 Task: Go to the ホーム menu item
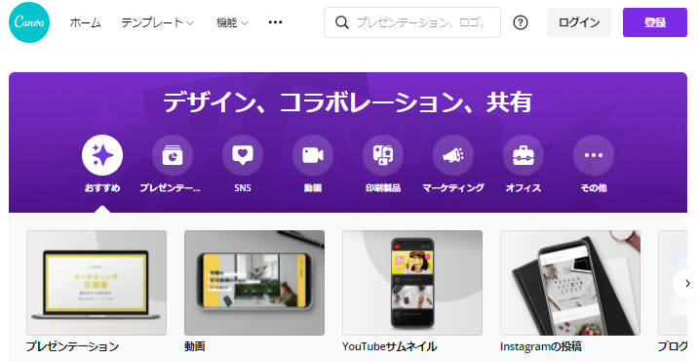click(x=86, y=22)
